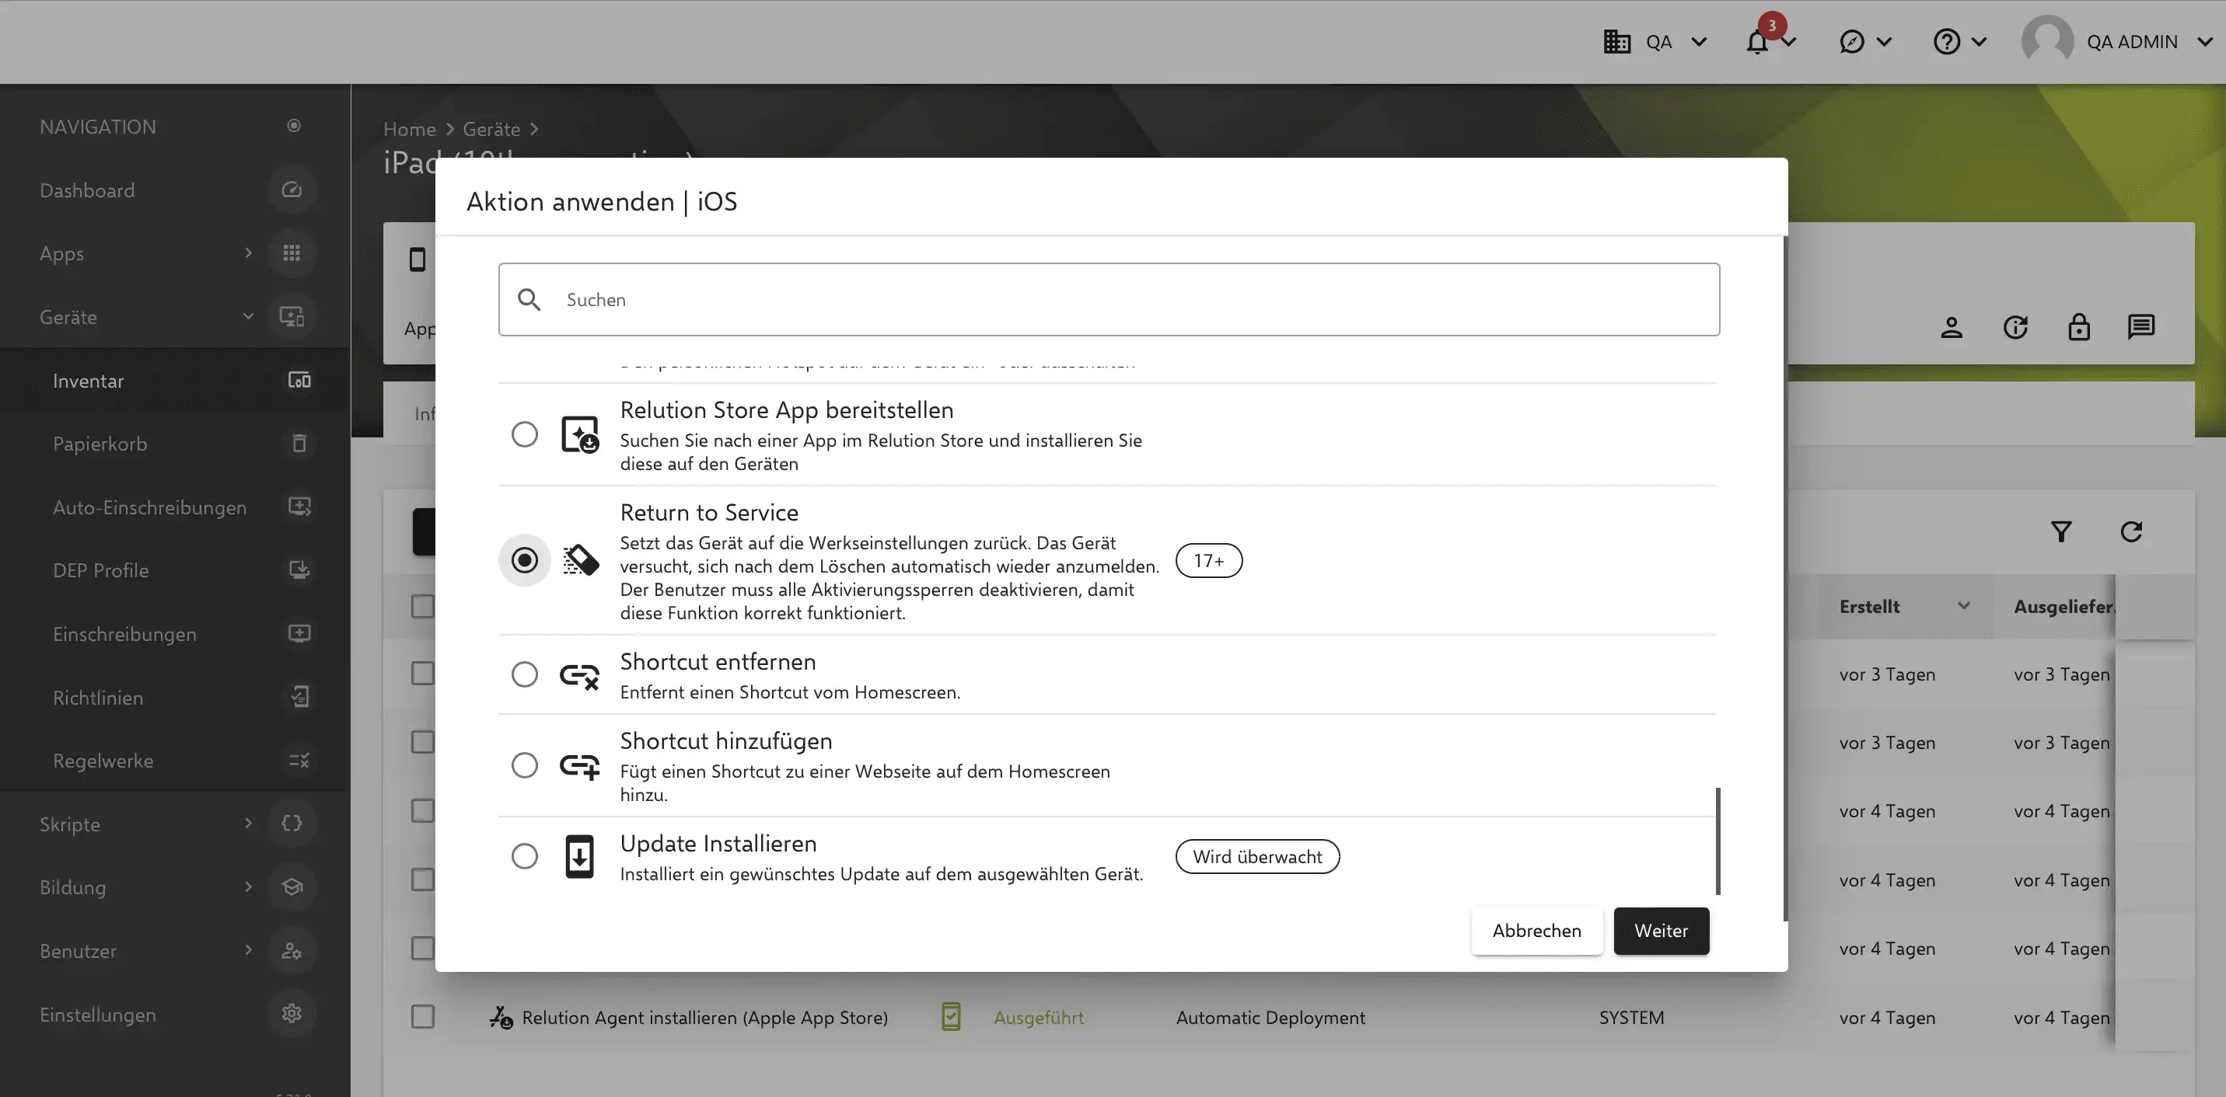Select Shortcut entfernen radio button
The width and height of the screenshot is (2226, 1097).
pyautogui.click(x=525, y=674)
